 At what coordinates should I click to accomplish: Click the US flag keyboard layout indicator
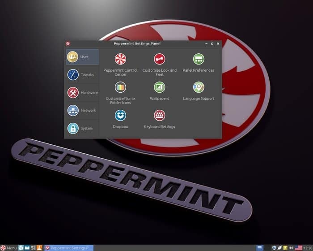click(x=298, y=248)
